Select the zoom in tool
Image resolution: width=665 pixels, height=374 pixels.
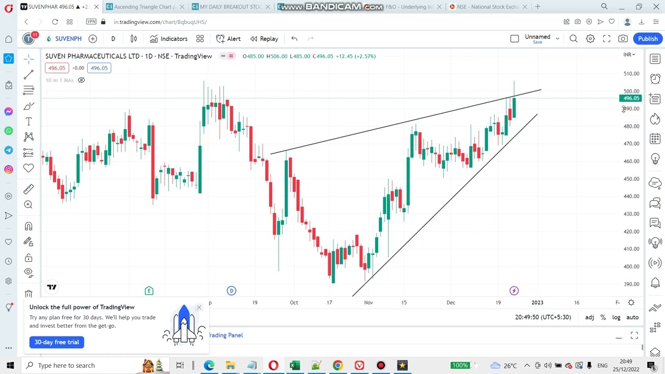29,205
